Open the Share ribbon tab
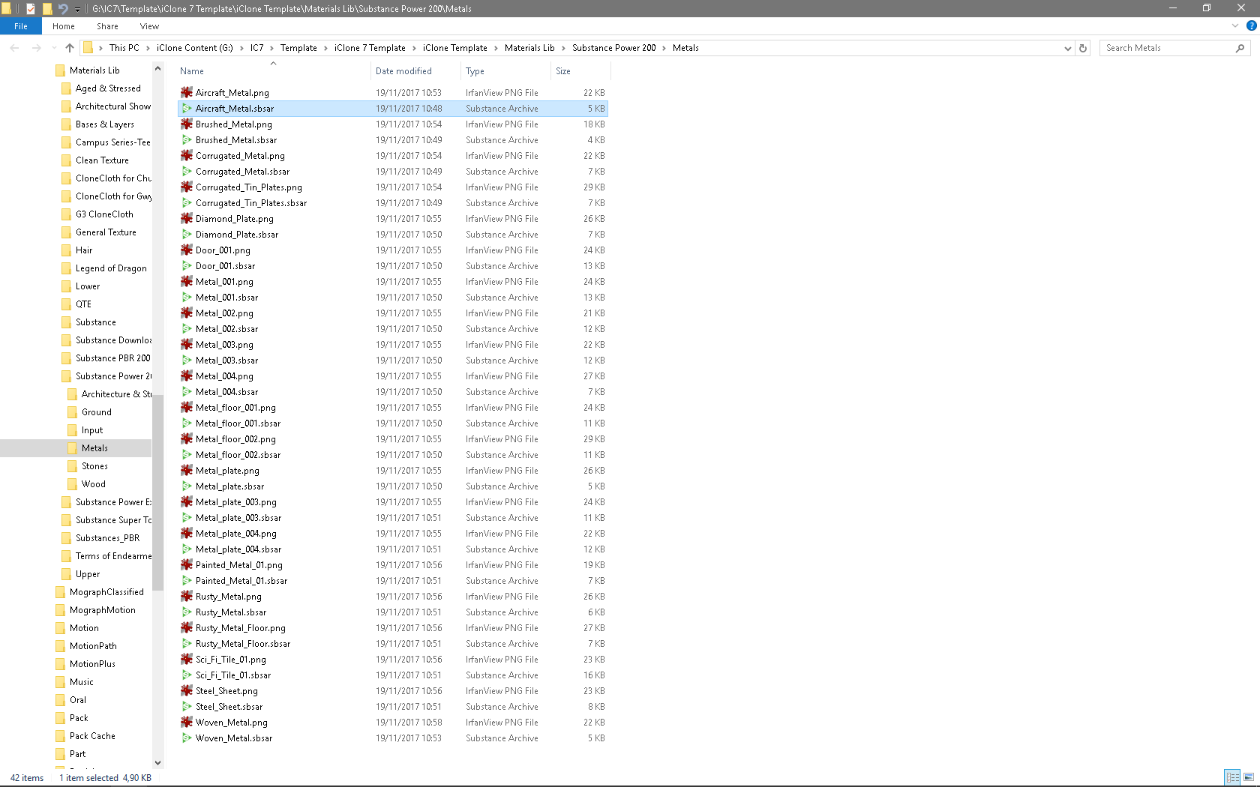1260x787 pixels. click(x=107, y=26)
